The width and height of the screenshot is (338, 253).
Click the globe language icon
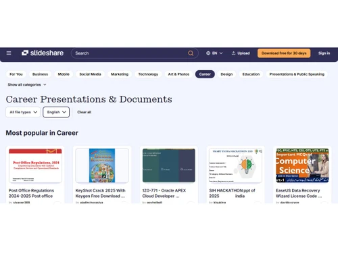208,53
